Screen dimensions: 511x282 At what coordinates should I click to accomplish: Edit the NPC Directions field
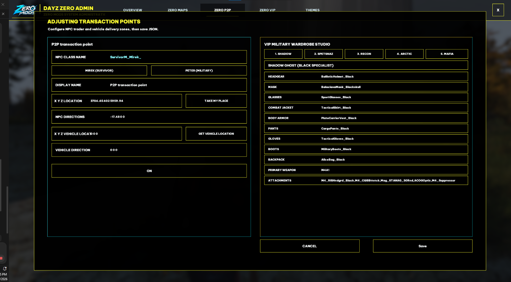click(149, 117)
